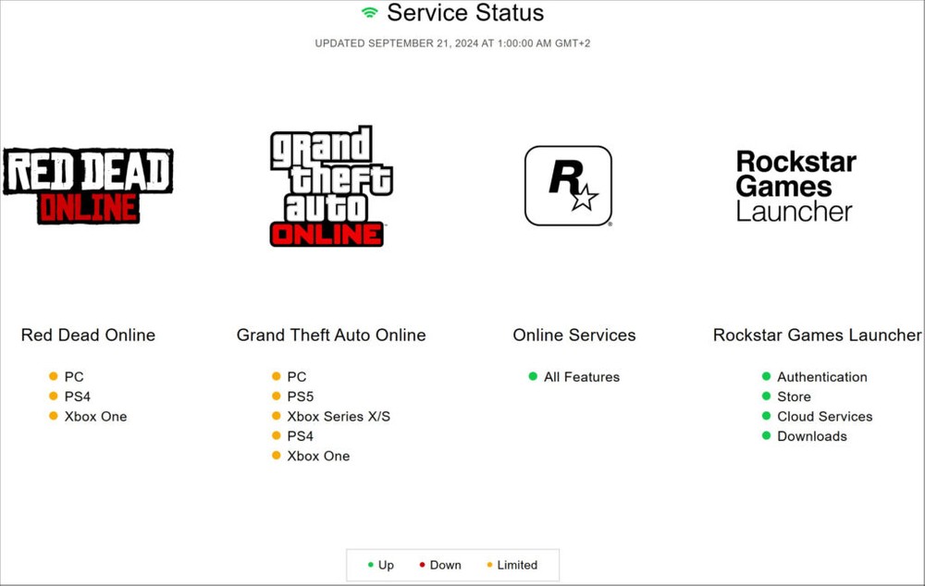Click Xbox One label under Red Dead Online
Image resolution: width=925 pixels, height=586 pixels.
coord(95,416)
